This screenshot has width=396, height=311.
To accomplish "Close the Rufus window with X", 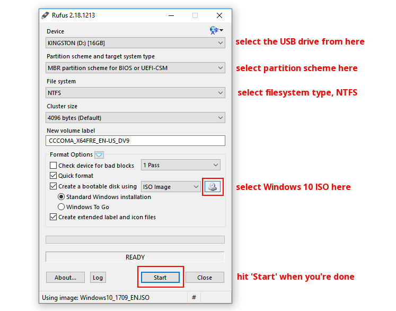I will tap(219, 15).
